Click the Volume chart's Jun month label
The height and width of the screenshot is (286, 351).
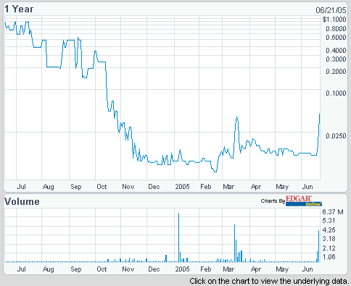point(307,269)
